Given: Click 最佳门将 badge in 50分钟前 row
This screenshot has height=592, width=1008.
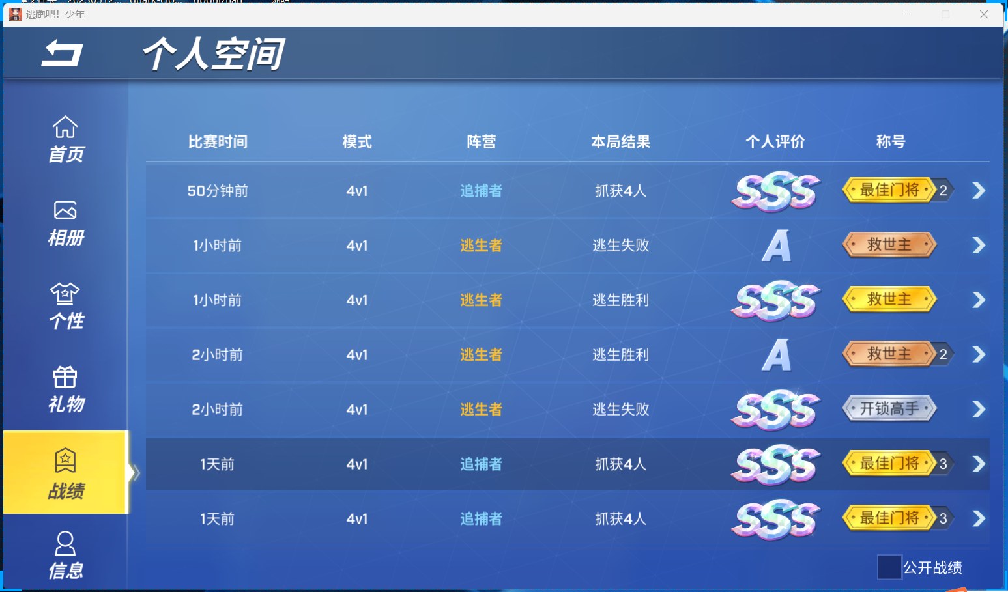Looking at the screenshot, I should 889,190.
